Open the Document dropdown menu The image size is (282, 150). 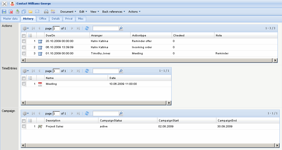[68, 12]
